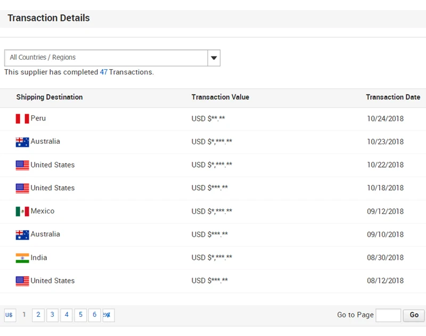Click the date 08/12/2018
Viewport: 426px width, 336px height.
pyautogui.click(x=385, y=281)
